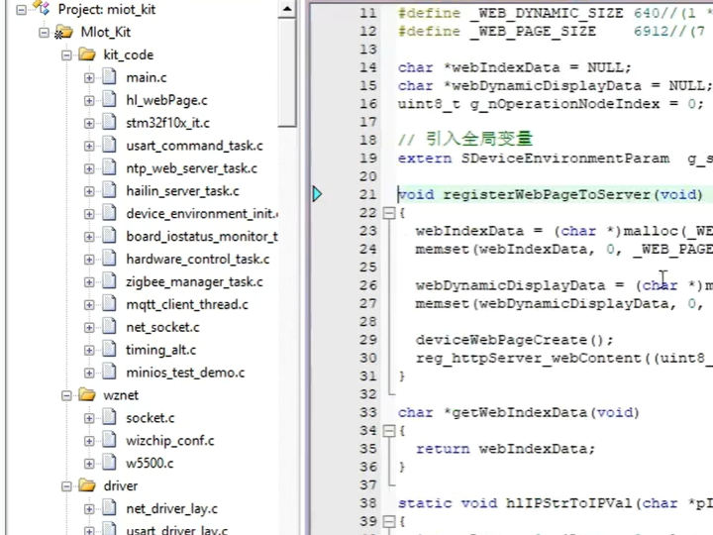Click the wznet folder icon
The image size is (713, 535).
pos(86,395)
